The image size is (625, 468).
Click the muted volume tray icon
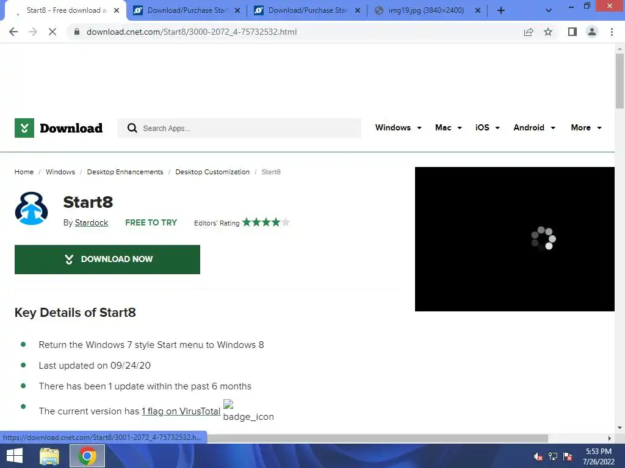pos(538,456)
